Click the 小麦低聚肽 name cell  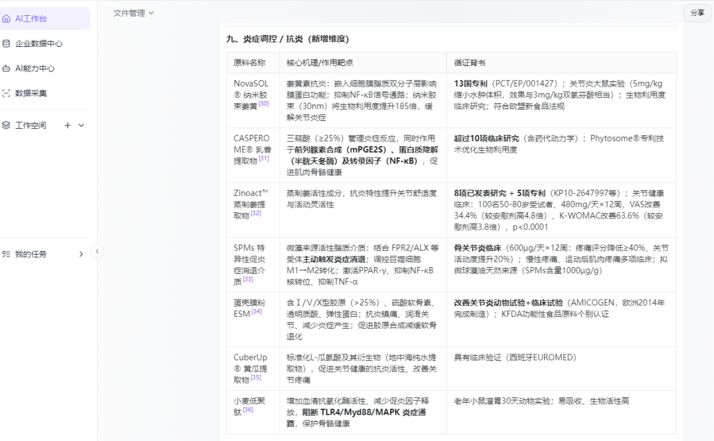tap(253, 413)
